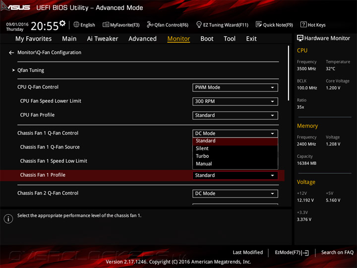The height and width of the screenshot is (268, 357).
Task: Click the +12V reading 12.192 V
Action: coord(305,200)
